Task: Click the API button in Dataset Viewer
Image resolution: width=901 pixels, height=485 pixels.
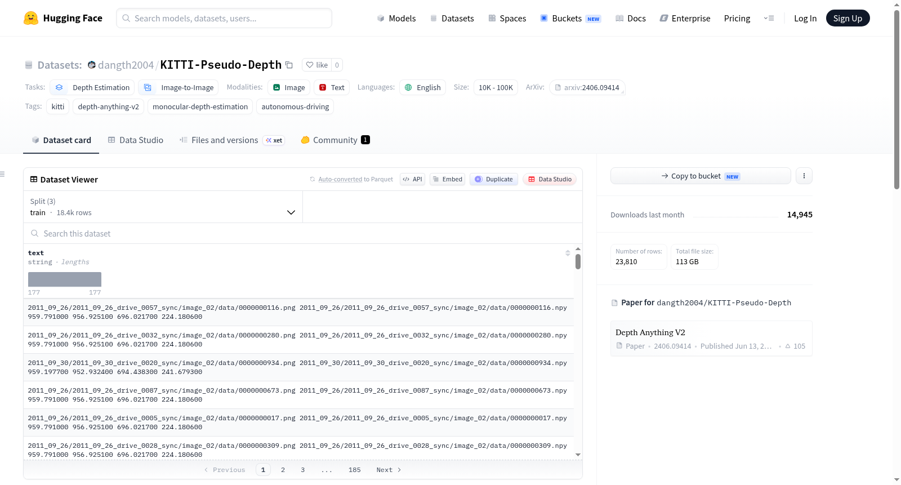Action: [x=412, y=179]
